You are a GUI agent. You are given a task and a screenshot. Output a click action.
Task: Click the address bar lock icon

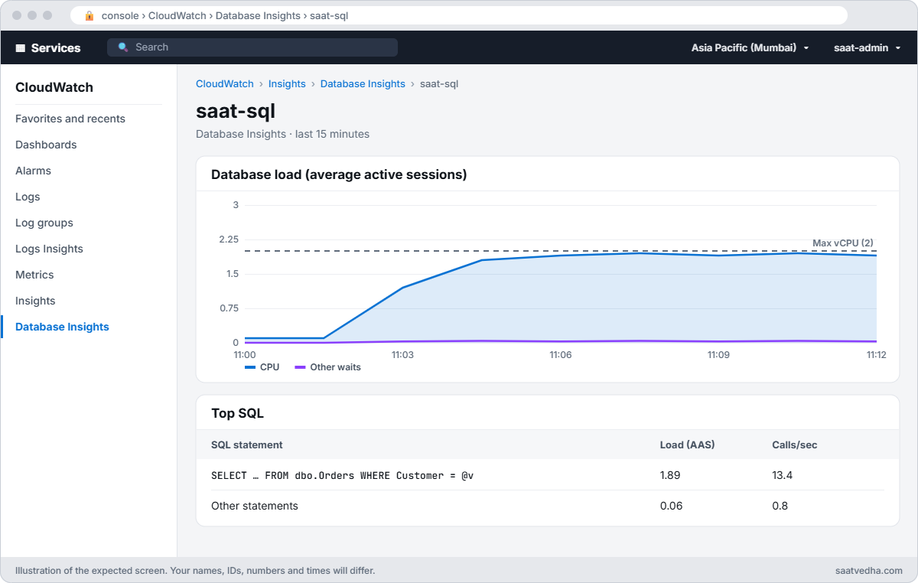(x=90, y=15)
